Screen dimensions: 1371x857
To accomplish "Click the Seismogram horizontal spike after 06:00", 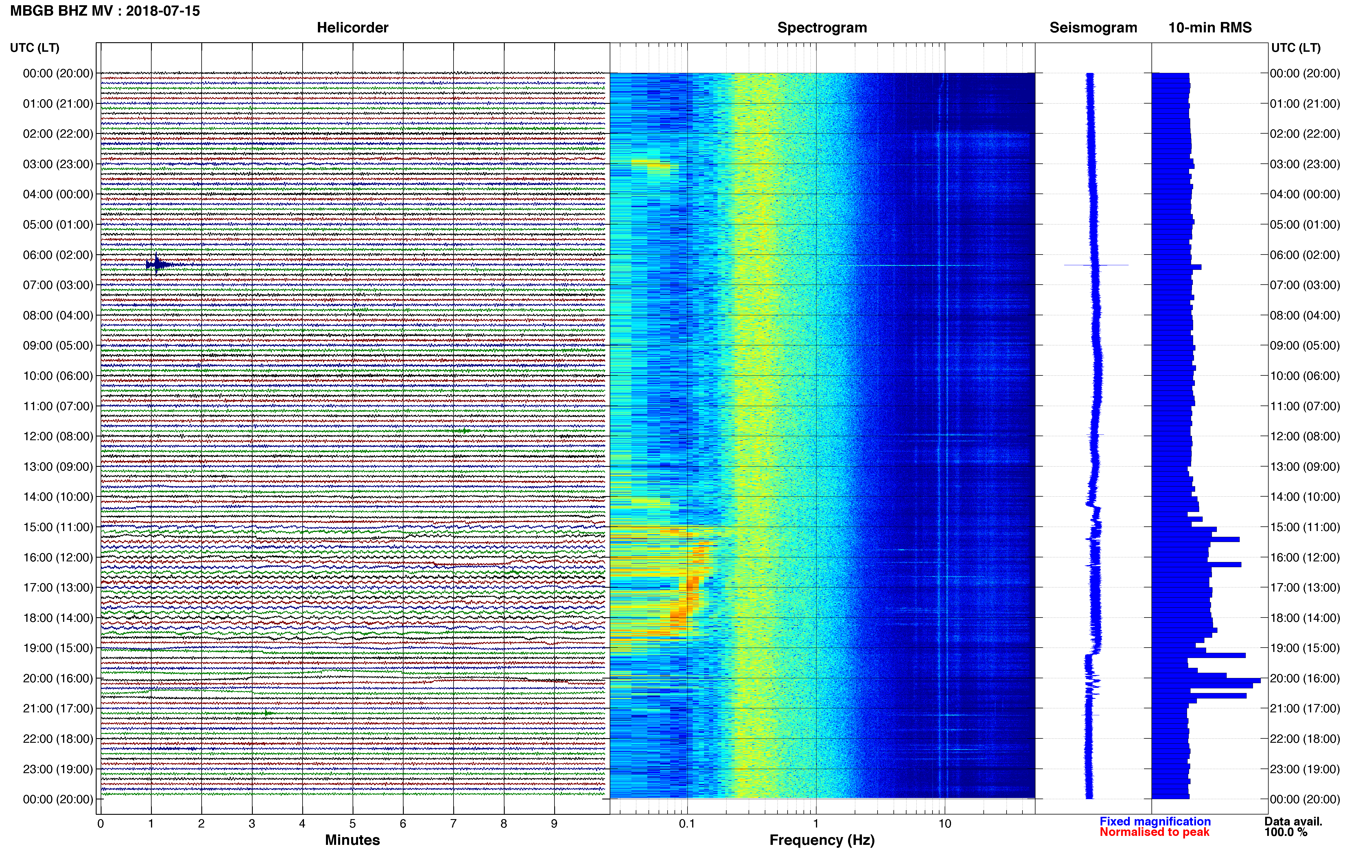I will coord(1096,265).
